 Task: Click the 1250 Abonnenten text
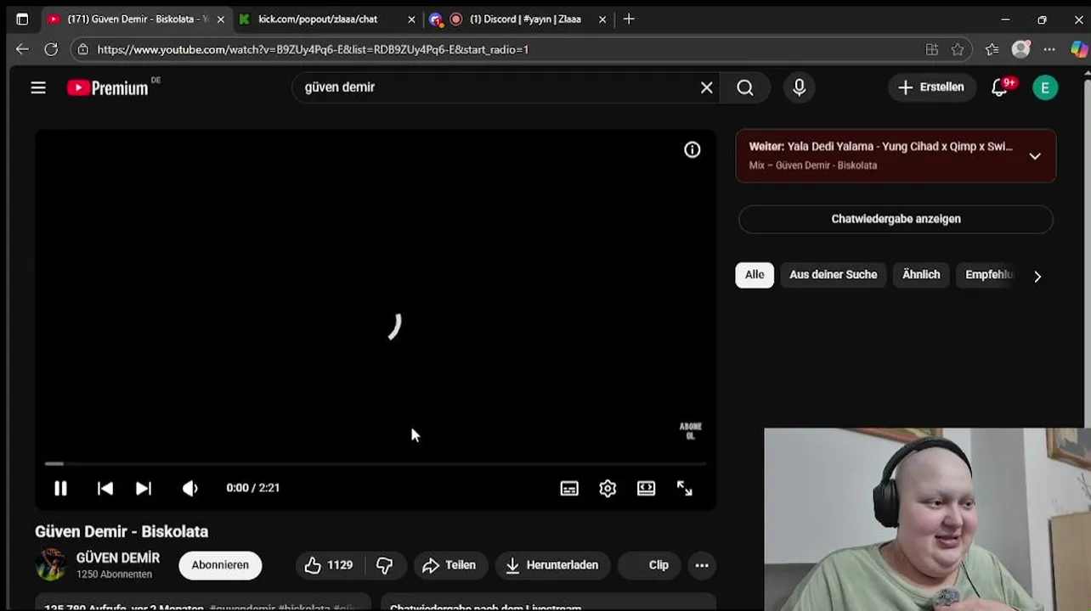click(x=114, y=575)
